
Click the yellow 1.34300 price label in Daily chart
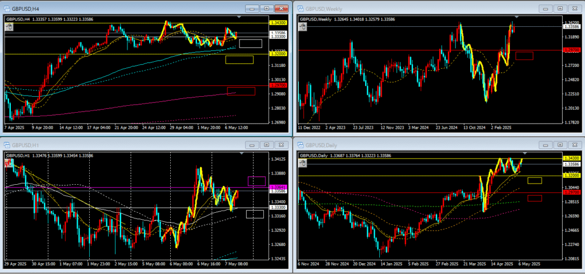[x=572, y=159]
